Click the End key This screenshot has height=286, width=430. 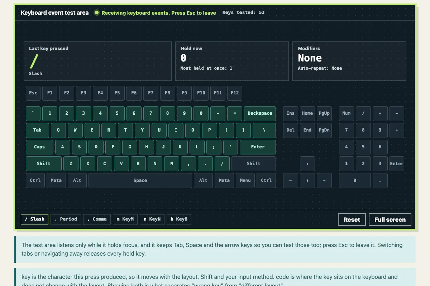(307, 130)
